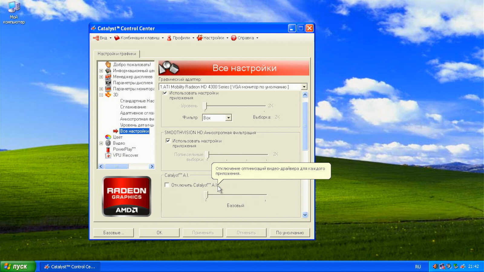Select the Информационный центр tree icon
The image size is (484, 272).
(108, 70)
